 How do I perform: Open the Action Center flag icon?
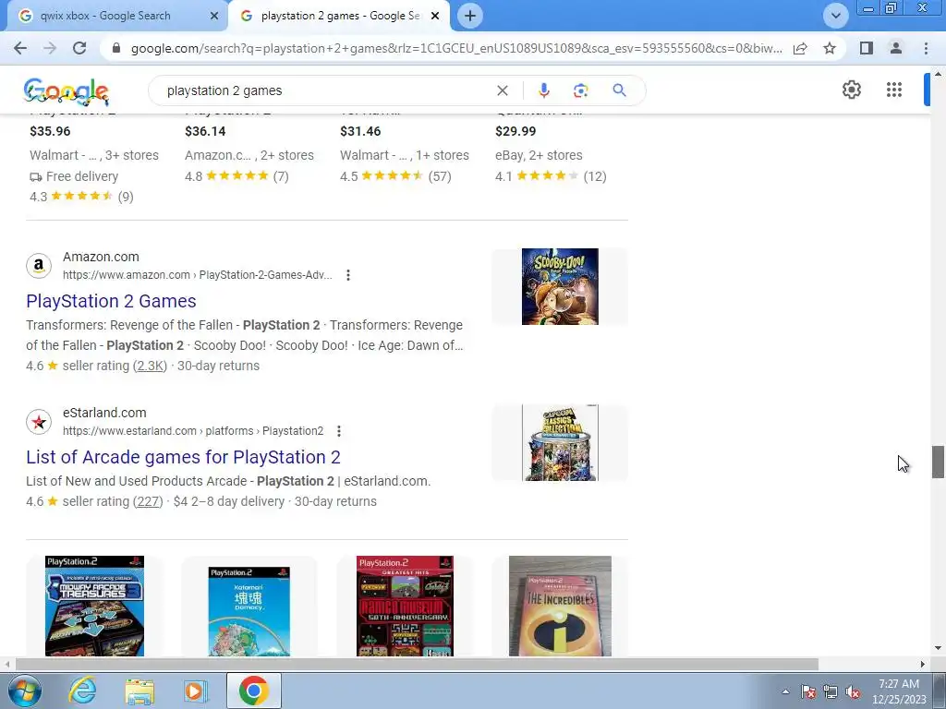808,691
